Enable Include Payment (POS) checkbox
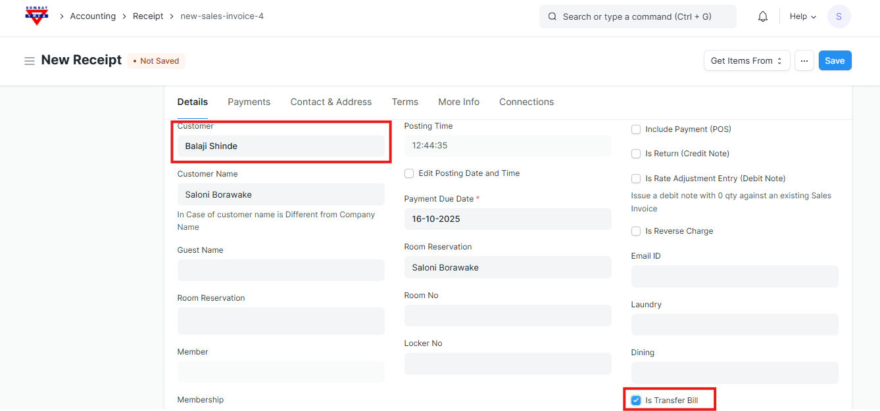Viewport: 880px width, 411px height. pos(636,129)
